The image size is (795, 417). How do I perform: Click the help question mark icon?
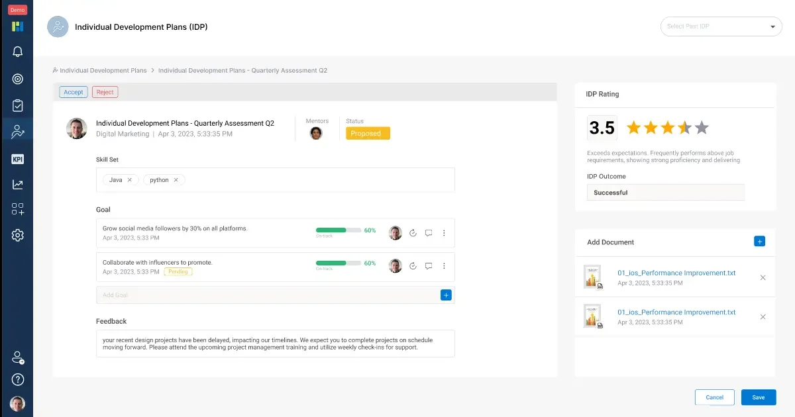18,379
